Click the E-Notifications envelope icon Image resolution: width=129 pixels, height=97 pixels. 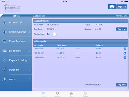coord(5,41)
